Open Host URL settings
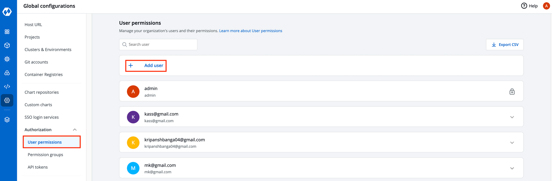 point(33,24)
